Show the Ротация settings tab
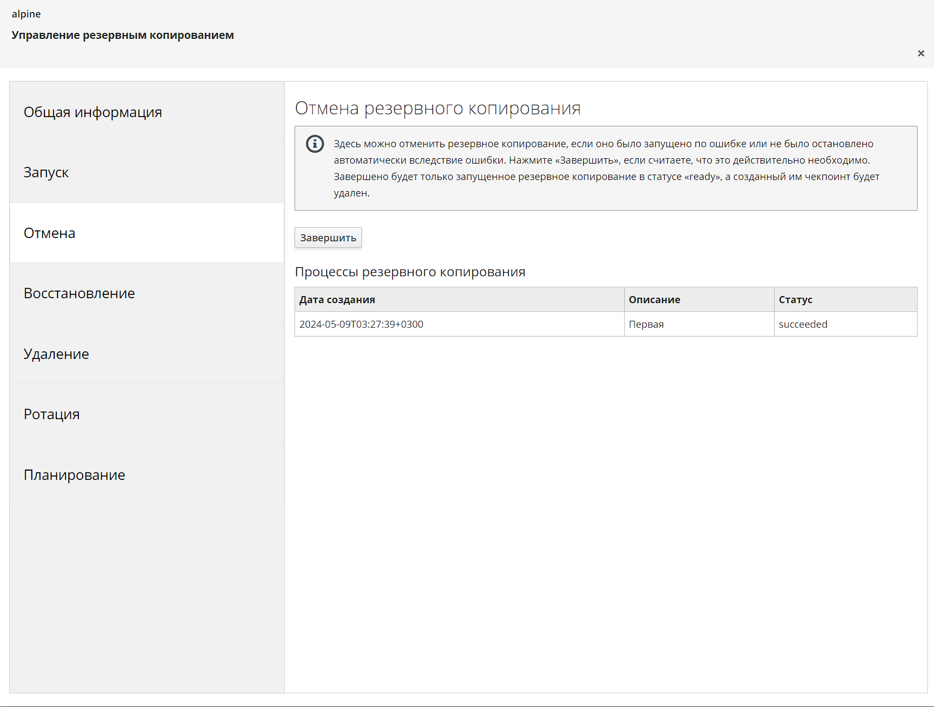Screen dimensions: 934x707 [51, 414]
